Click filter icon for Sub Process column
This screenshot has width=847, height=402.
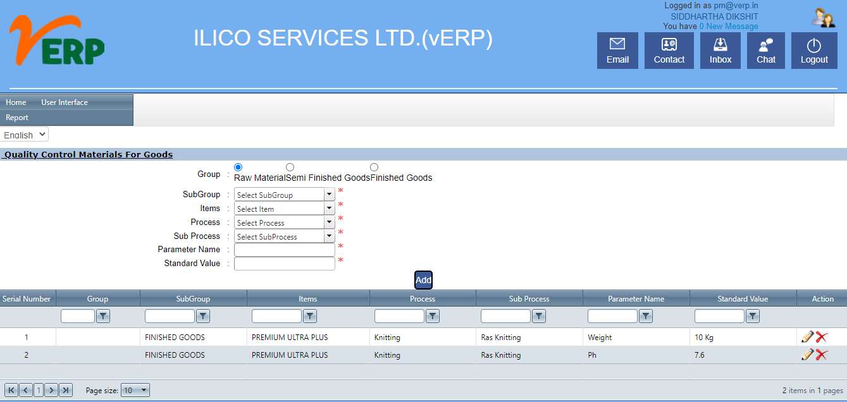tap(538, 316)
